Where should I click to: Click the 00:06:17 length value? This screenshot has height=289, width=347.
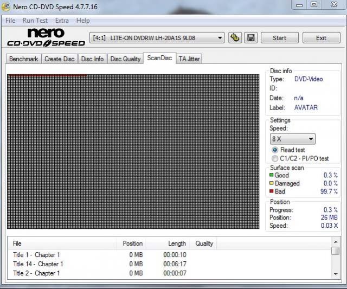175,264
